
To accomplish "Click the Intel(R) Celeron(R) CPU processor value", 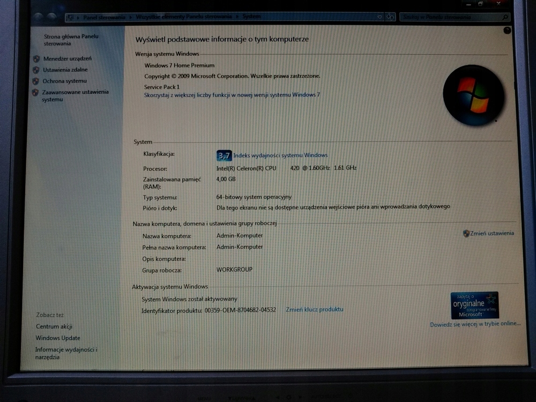I will 286,168.
